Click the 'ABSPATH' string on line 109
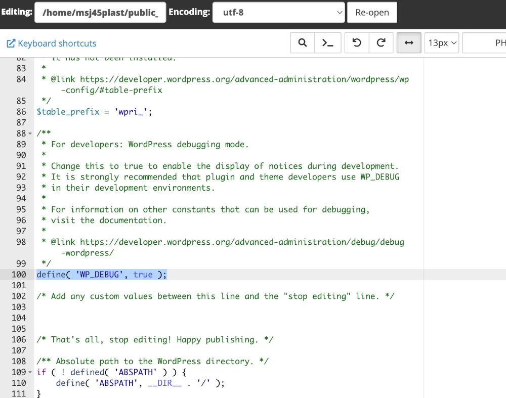The width and height of the screenshot is (506, 398). [x=136, y=372]
